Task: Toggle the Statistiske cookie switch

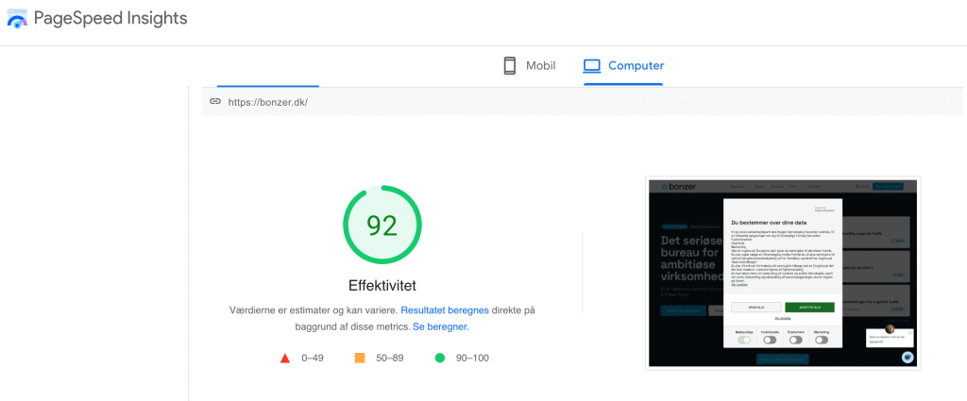Action: click(x=795, y=340)
